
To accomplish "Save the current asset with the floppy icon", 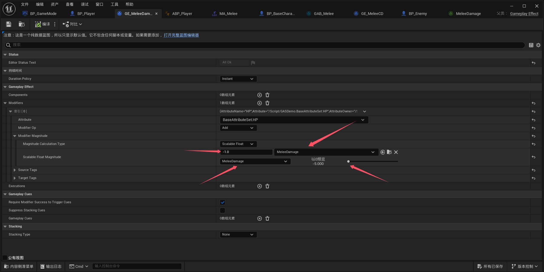I will [9, 24].
